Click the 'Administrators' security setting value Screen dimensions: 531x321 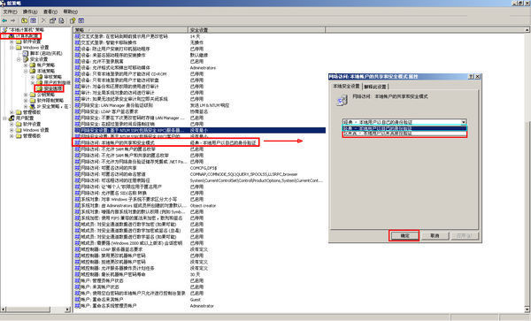(x=203, y=68)
